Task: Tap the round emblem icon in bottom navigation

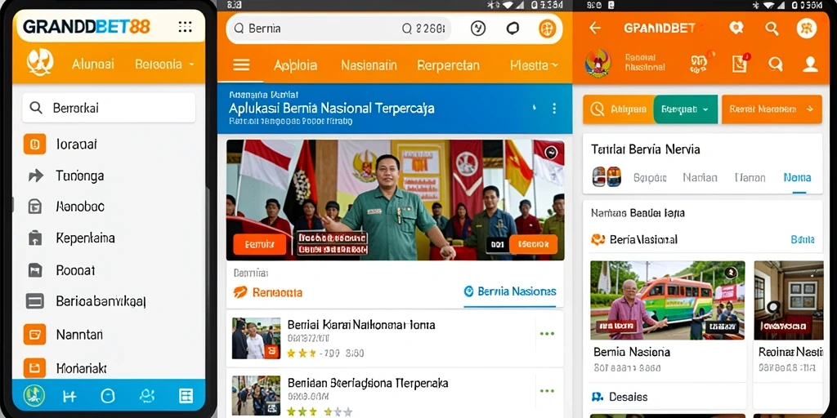Action: pos(34,396)
